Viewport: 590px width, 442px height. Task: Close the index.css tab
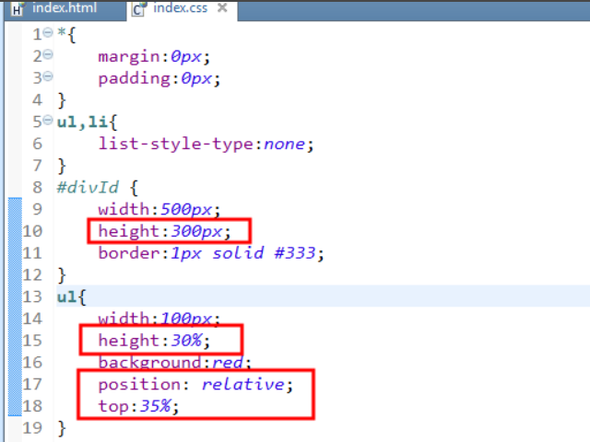(223, 7)
